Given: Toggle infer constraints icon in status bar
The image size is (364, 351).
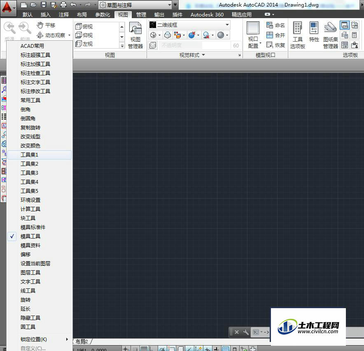Looking at the screenshot, I should pos(126,349).
